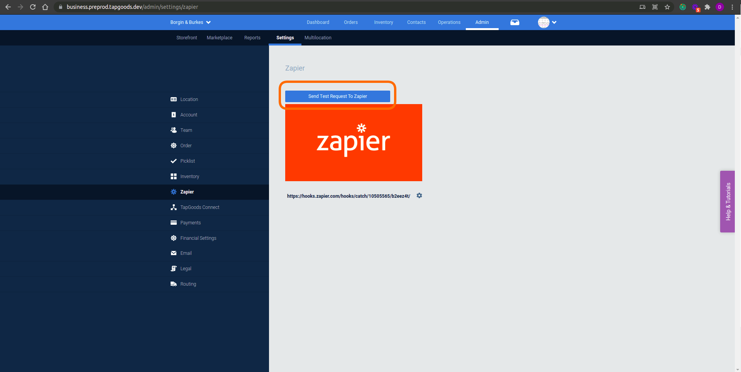Click the page scrollbar down arrow
Screen dimensions: 741x372
(738, 369)
